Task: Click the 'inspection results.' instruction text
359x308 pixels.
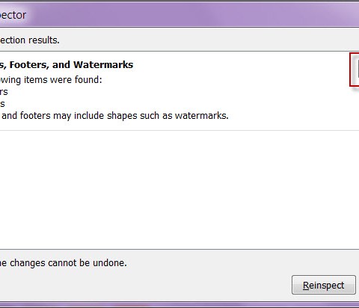Action: tap(30, 40)
